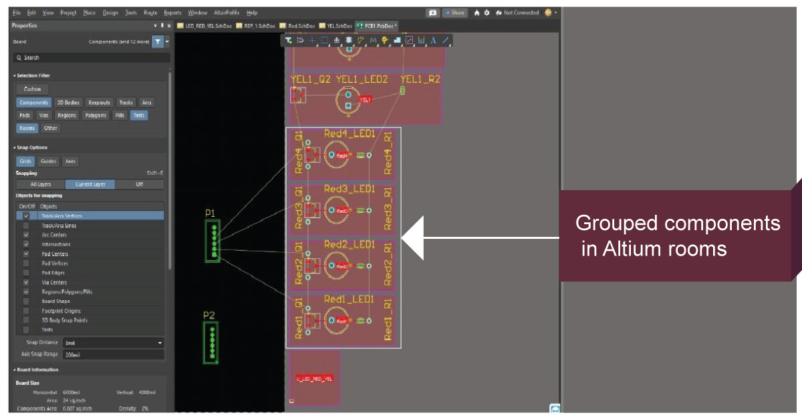Screen dimensions: 802x419
Task: Disable the Pad Centers snapping checkbox
Action: pyautogui.click(x=25, y=254)
